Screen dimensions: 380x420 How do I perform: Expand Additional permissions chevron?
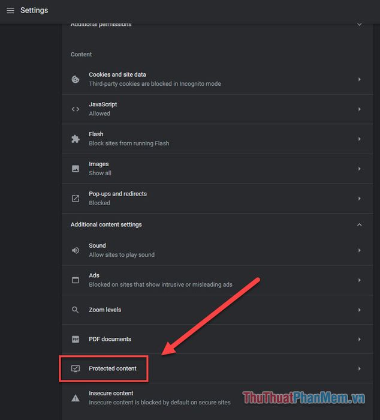[x=360, y=25]
